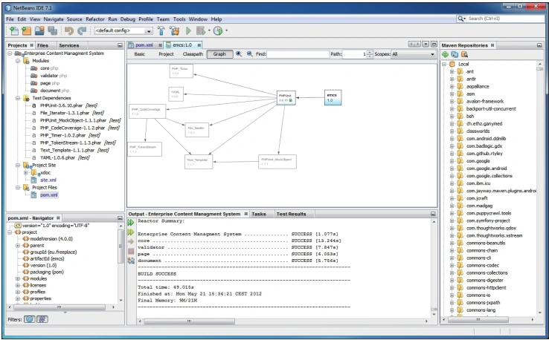Run the project with green play icon
This screenshot has width=549, height=340.
188,30
